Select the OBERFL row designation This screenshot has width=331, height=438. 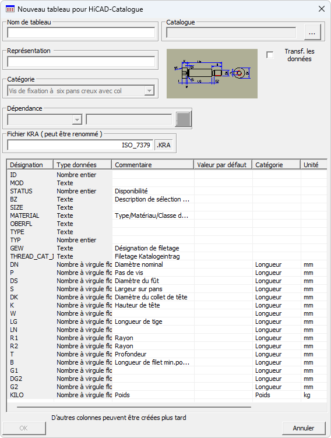[21, 224]
